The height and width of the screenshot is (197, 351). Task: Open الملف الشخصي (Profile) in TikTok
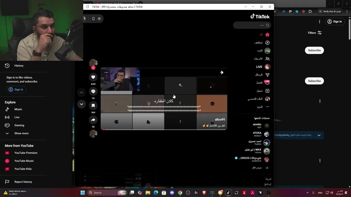point(259,99)
